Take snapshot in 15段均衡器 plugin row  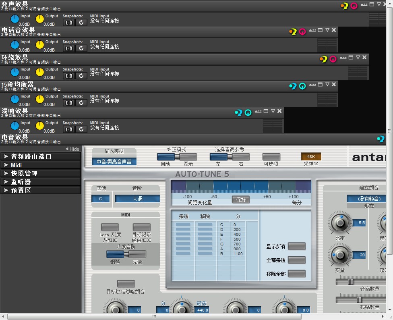[x=69, y=103]
